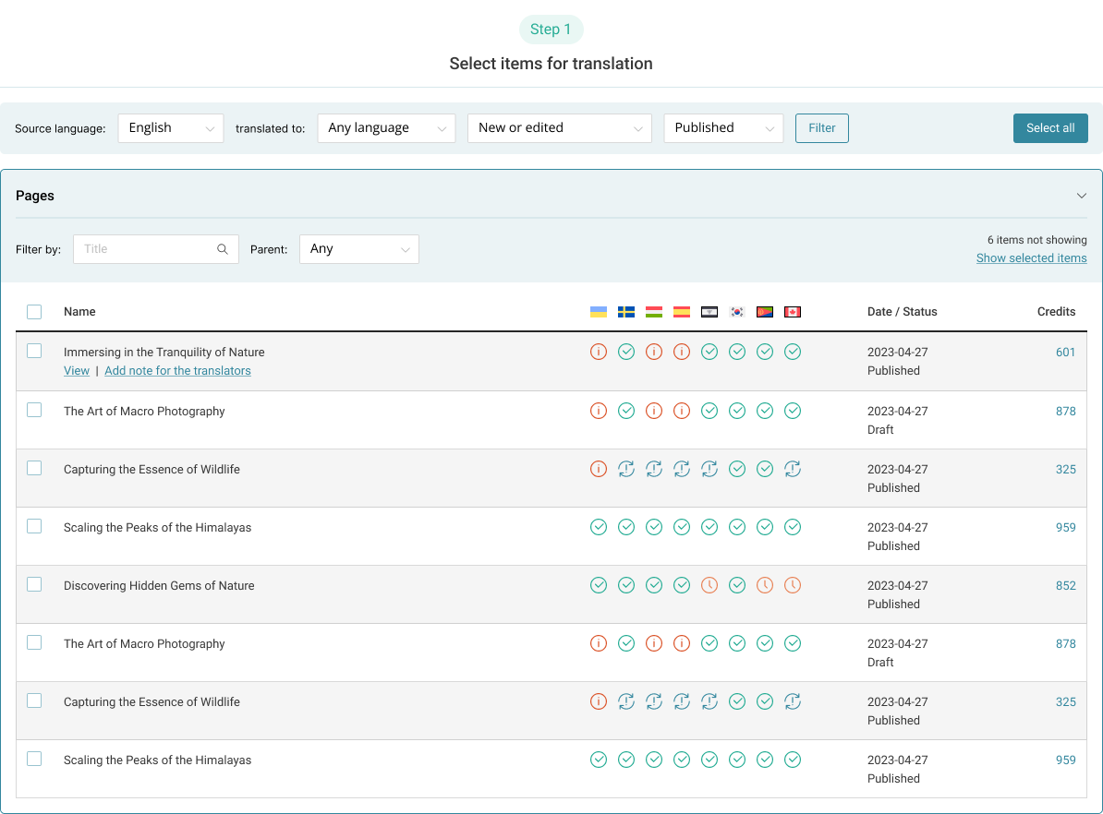The height and width of the screenshot is (814, 1103).
Task: Click the South Korean flag column header
Action: 737,312
